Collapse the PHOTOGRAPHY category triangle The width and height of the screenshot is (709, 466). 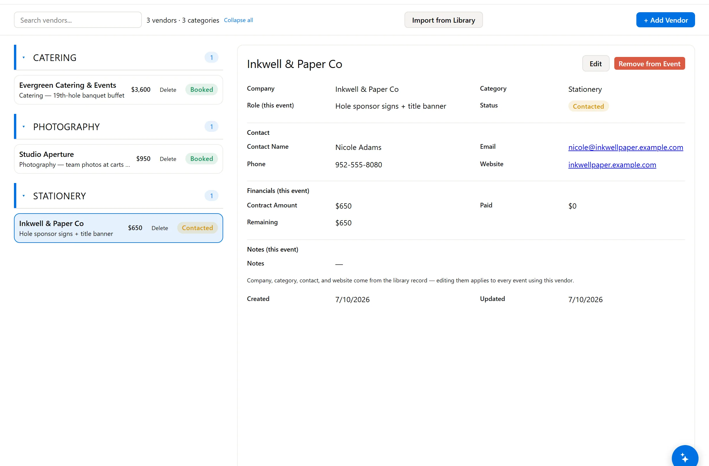click(24, 127)
